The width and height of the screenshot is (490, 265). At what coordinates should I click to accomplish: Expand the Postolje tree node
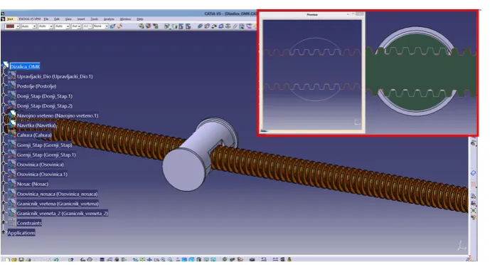click(x=4, y=85)
